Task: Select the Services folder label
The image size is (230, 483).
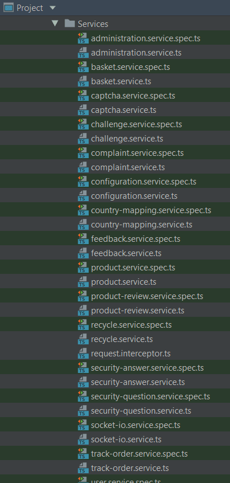Action: pos(93,24)
